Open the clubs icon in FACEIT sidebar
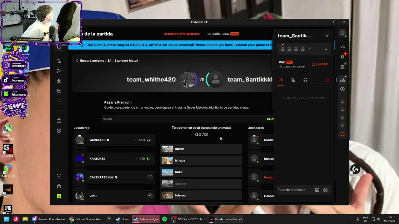Image resolution: width=399 pixels, height=224 pixels. [59, 121]
